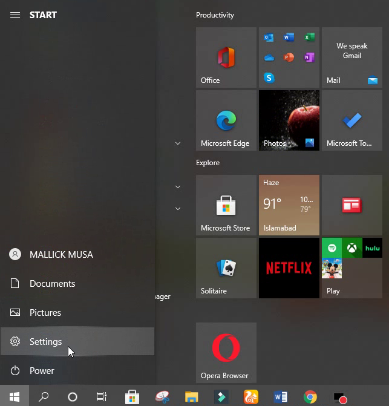Open the Documents folder
The width and height of the screenshot is (389, 406).
(x=77, y=284)
